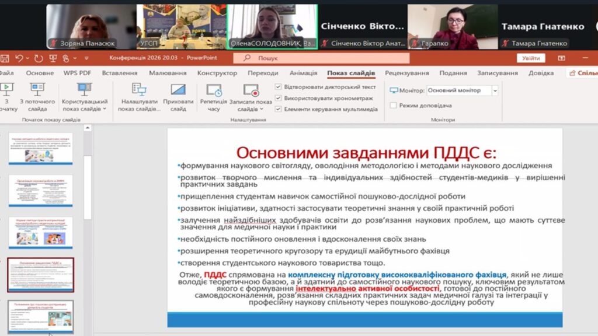
Task: Click the Save icon in quick access toolbar
Action: pyautogui.click(x=5, y=58)
